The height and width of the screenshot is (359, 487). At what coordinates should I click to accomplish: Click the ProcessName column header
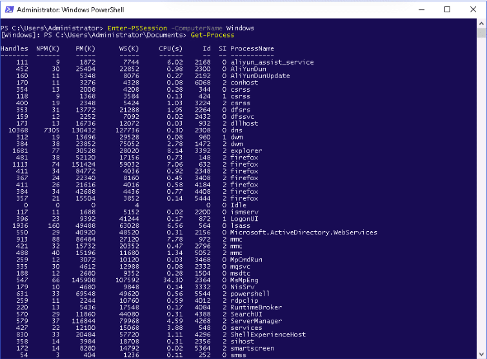coord(252,48)
